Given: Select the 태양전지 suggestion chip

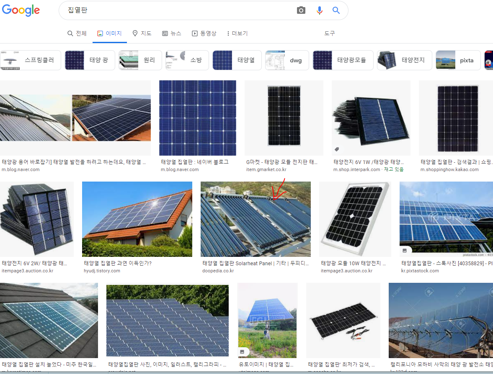Looking at the screenshot, I should click(405, 60).
